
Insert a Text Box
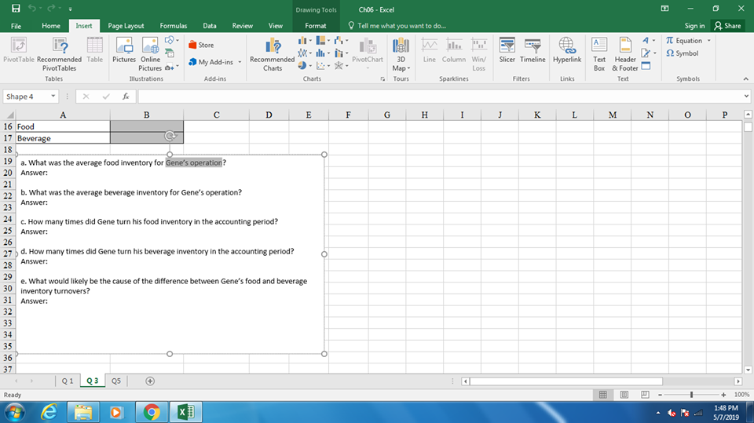pos(599,54)
